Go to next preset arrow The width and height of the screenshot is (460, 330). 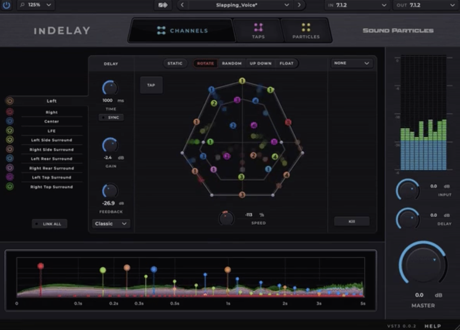coord(299,5)
